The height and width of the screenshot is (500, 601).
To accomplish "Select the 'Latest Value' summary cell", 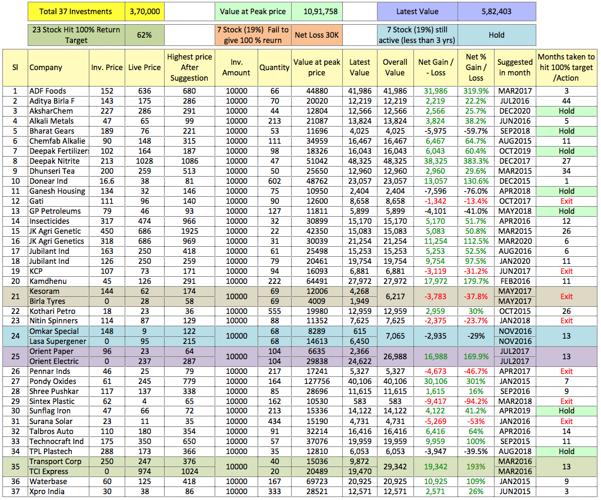I will [x=418, y=12].
